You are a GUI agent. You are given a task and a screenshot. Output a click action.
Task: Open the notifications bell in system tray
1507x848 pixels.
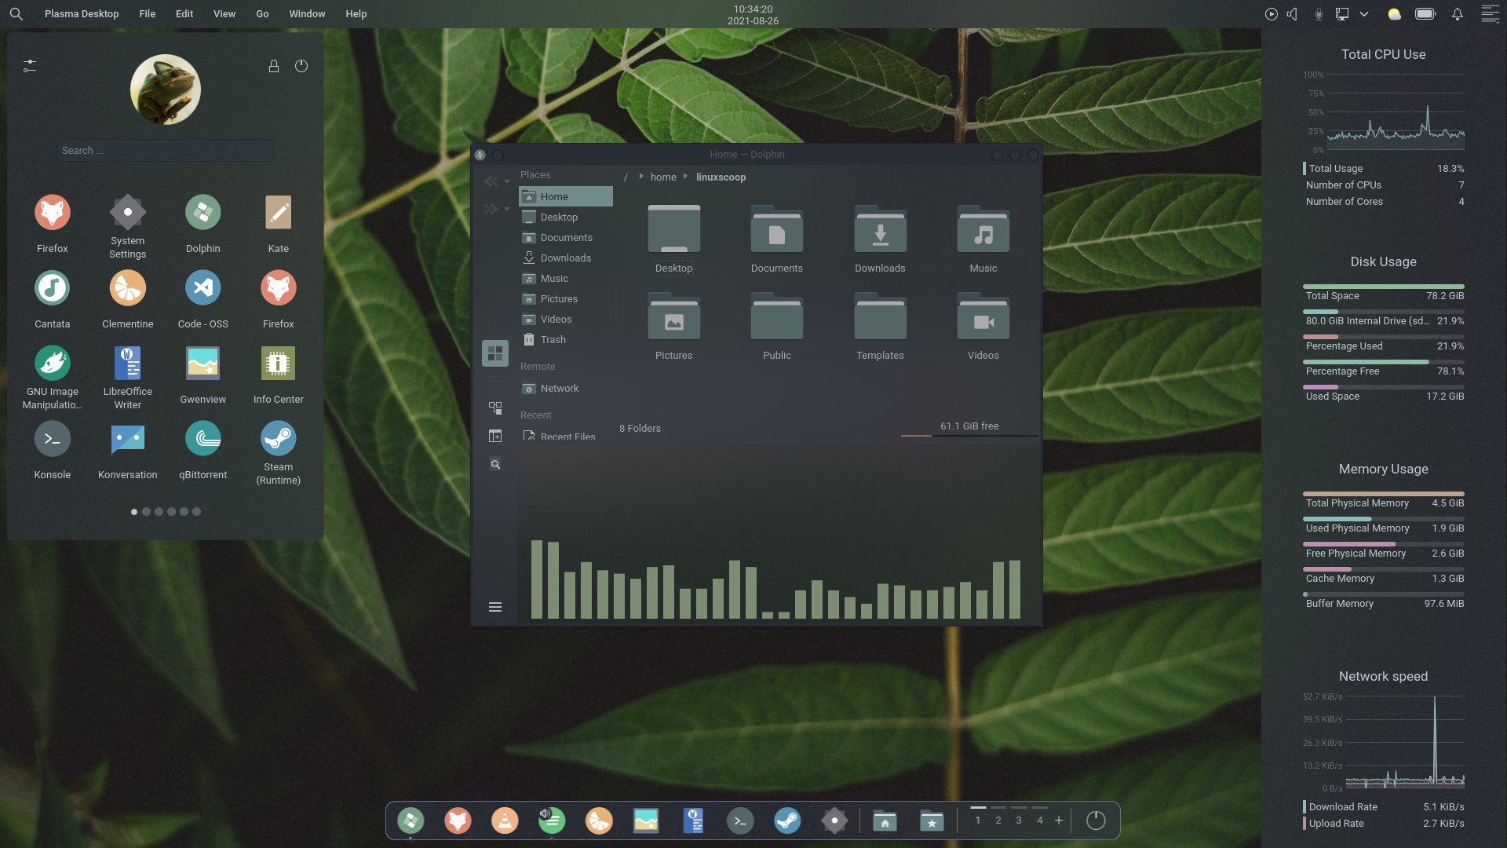tap(1457, 14)
